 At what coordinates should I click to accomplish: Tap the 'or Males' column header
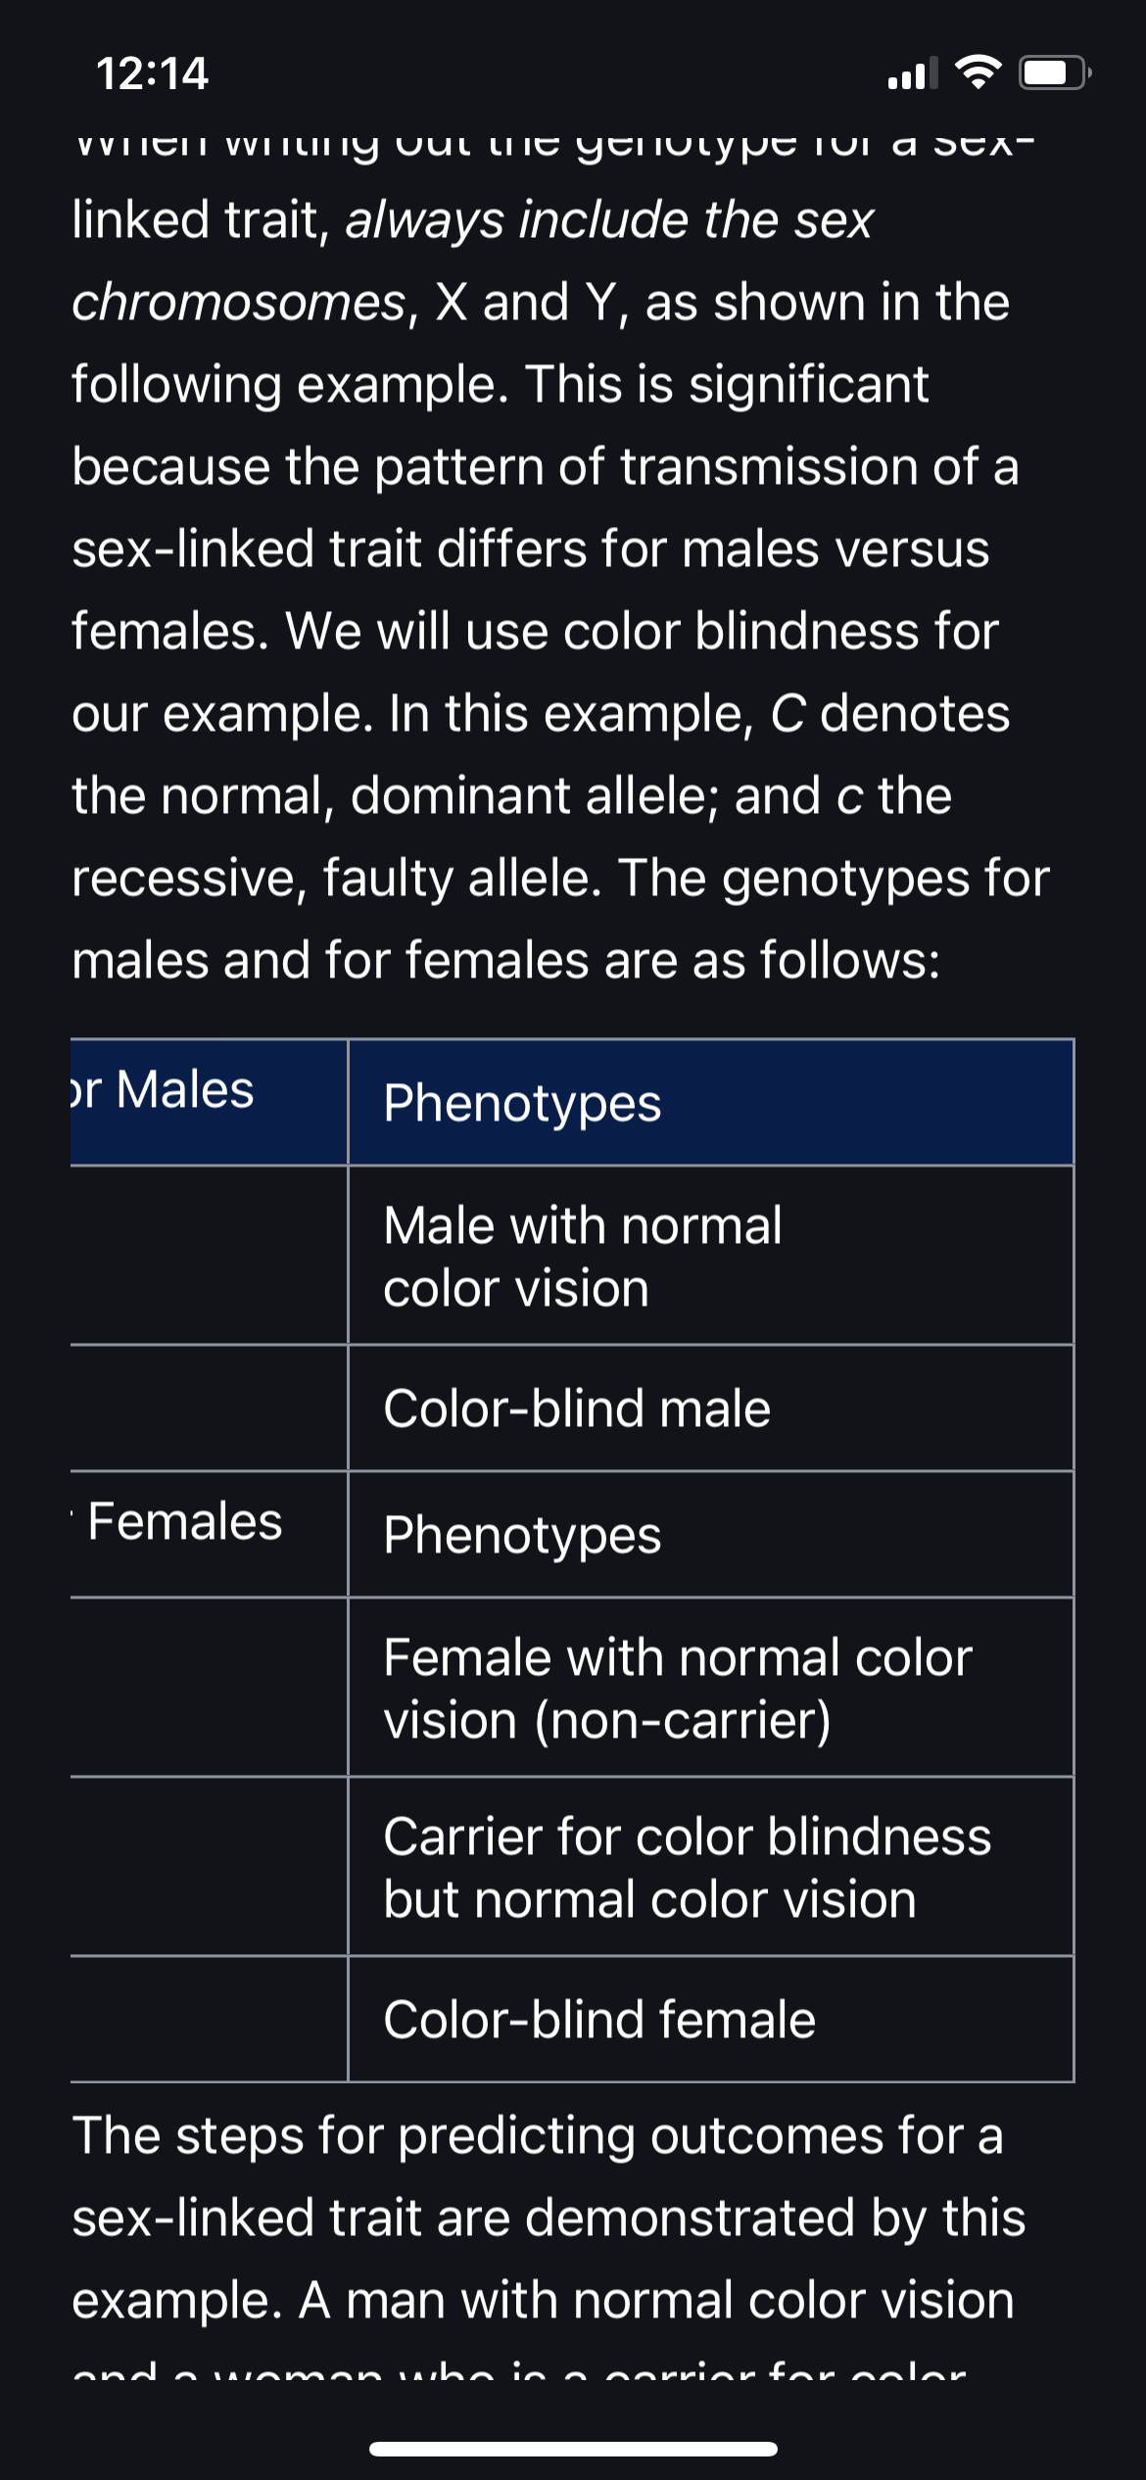point(209,1103)
